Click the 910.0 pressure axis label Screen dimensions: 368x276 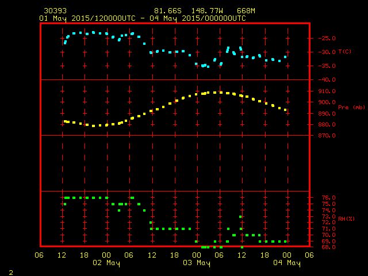click(x=327, y=91)
